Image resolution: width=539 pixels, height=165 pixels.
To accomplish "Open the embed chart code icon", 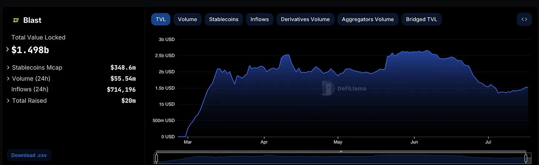I will point(524,19).
